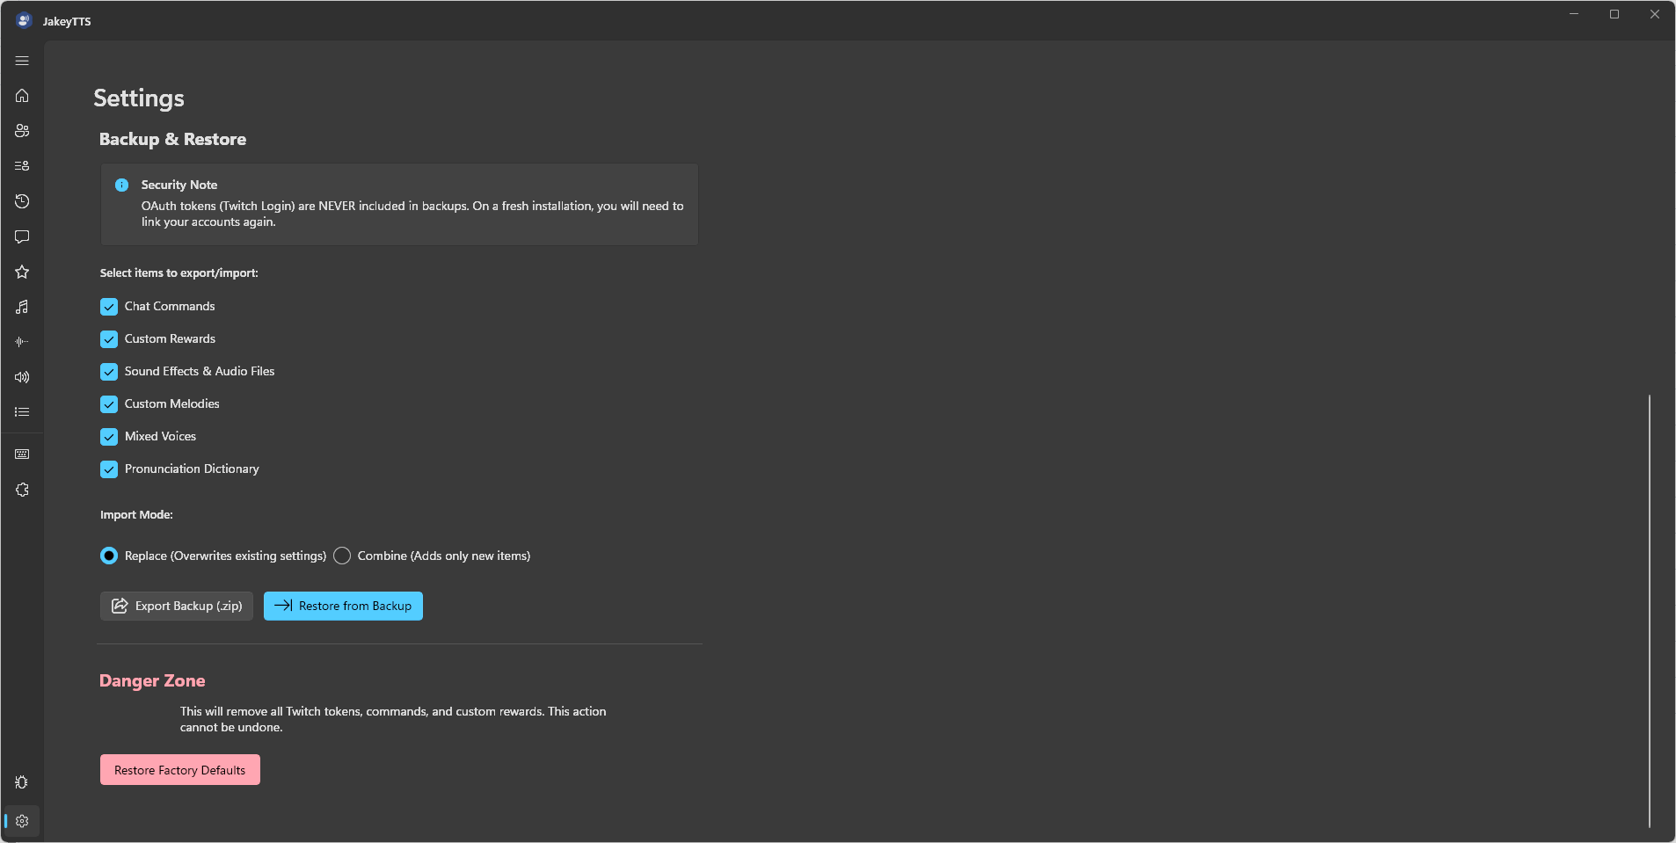Maximize the JakeyTTS window

pos(1614,14)
